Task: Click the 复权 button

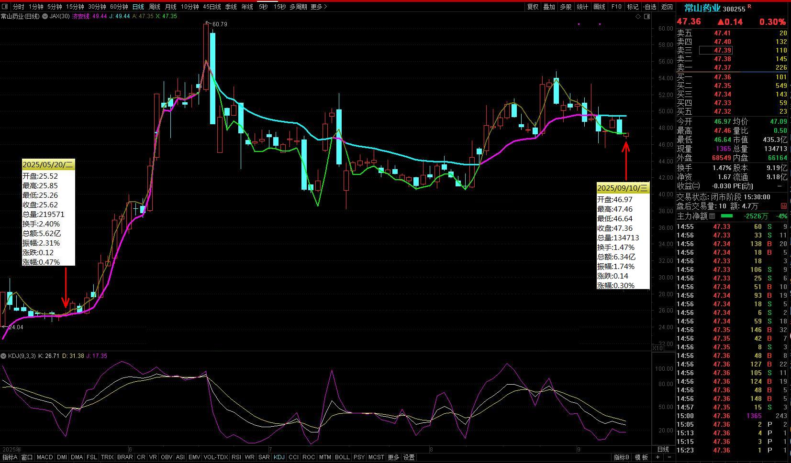Action: (533, 7)
